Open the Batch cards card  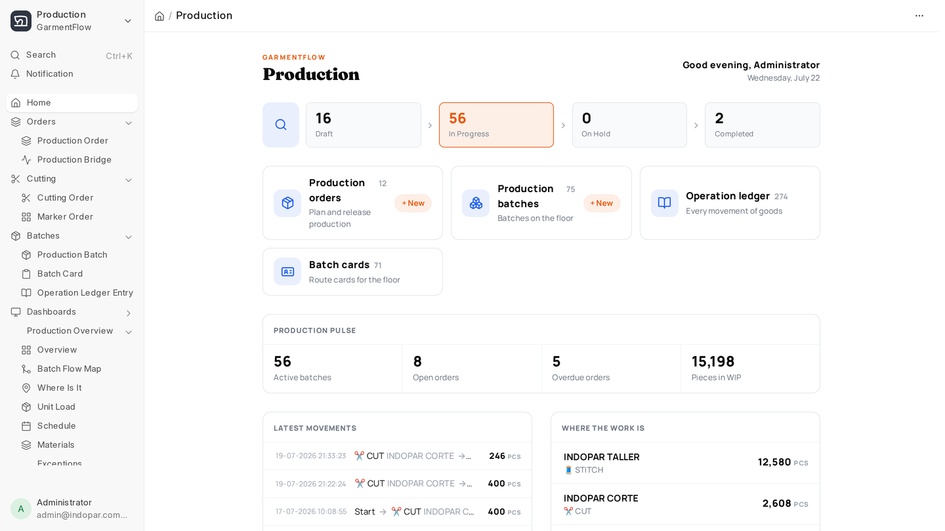[352, 271]
